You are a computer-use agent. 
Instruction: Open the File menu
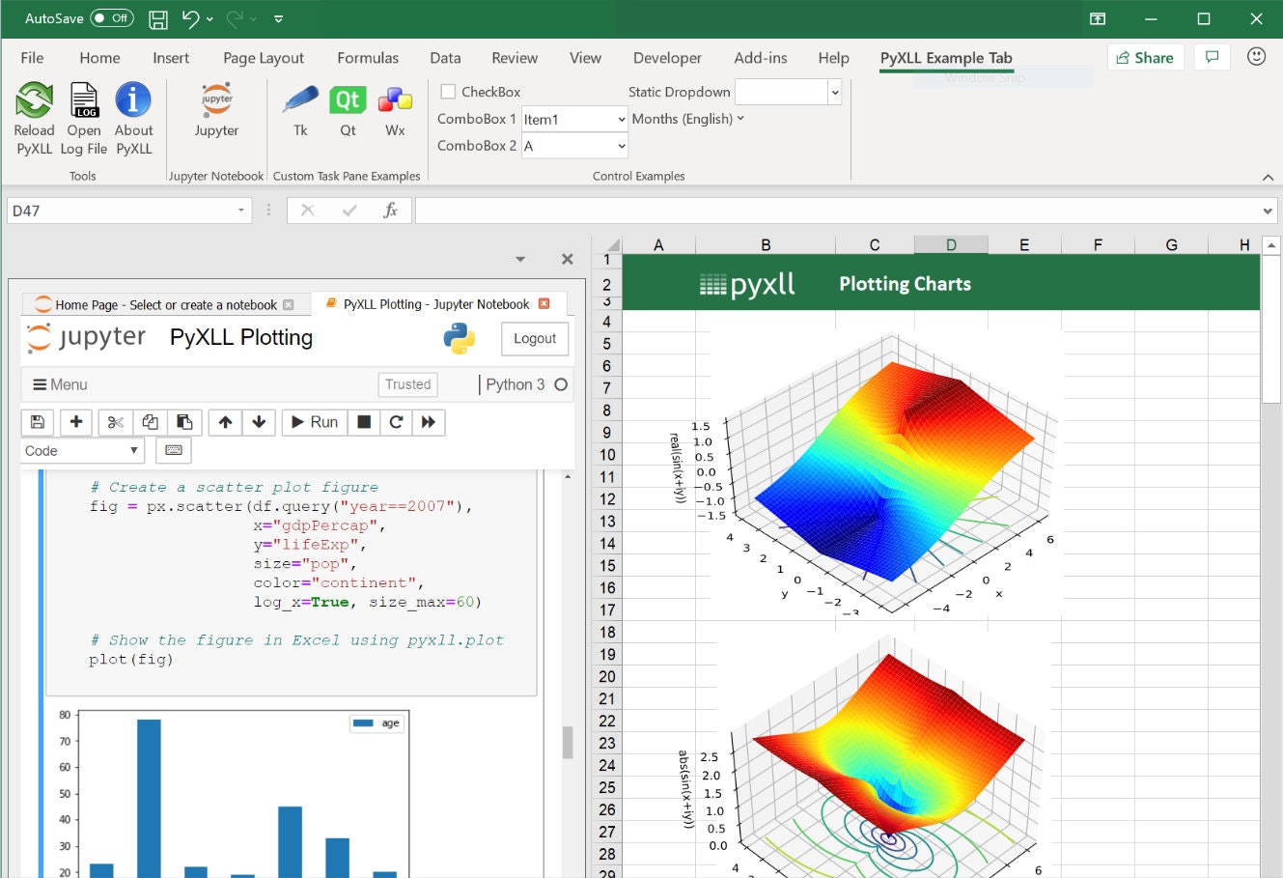point(32,58)
